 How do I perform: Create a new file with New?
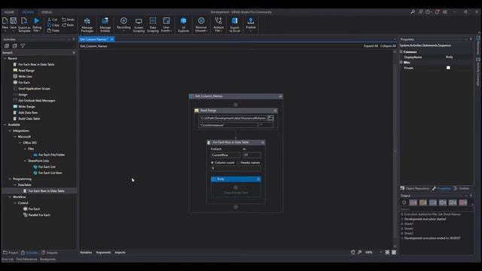(x=5, y=24)
